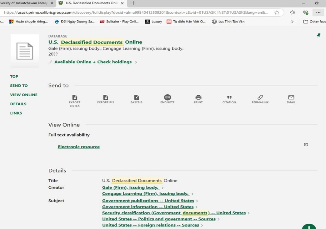Jump to Details section in sidebar
326x229 pixels.
point(18,104)
